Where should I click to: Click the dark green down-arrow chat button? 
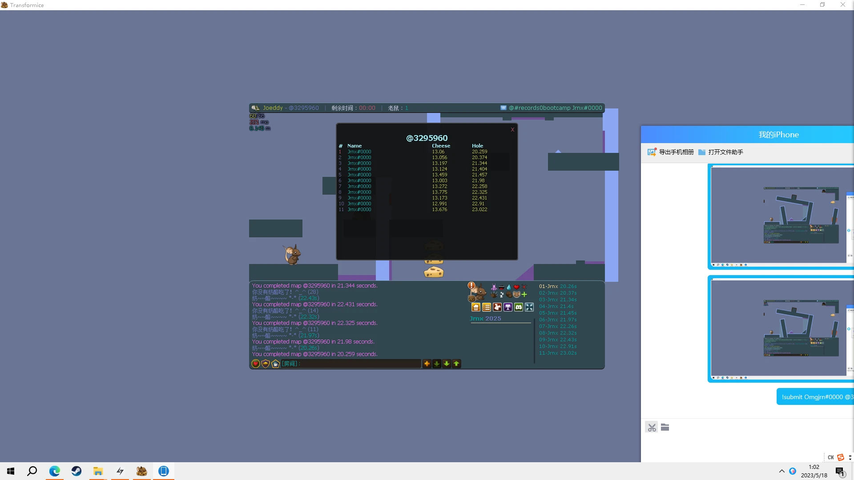click(x=437, y=364)
